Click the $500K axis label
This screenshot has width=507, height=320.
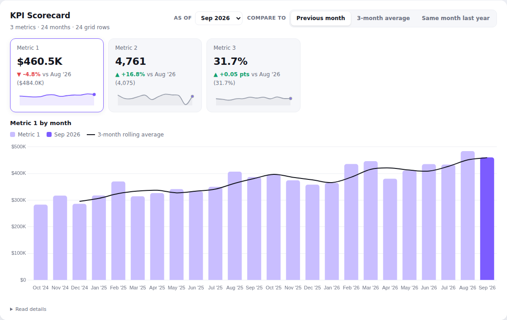(x=18, y=147)
